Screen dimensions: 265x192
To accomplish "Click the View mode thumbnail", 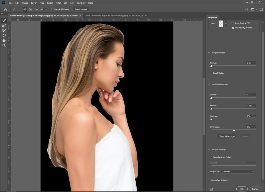I will (x=221, y=24).
